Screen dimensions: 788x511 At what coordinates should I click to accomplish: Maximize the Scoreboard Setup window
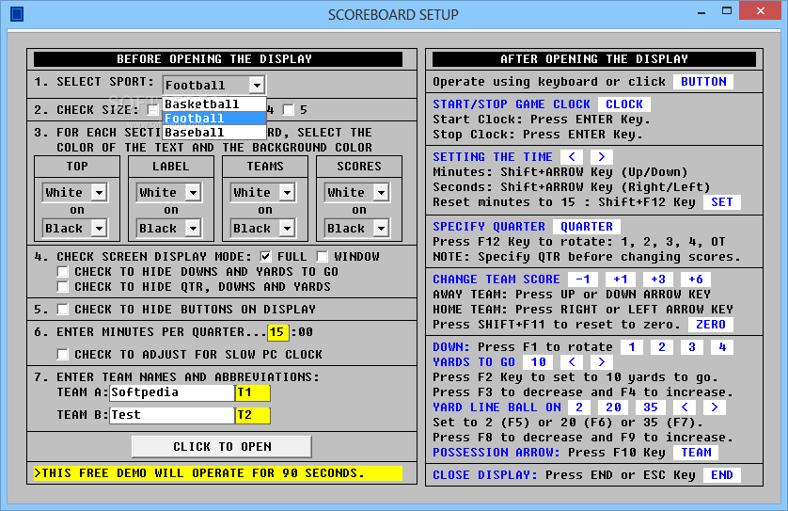(x=727, y=11)
